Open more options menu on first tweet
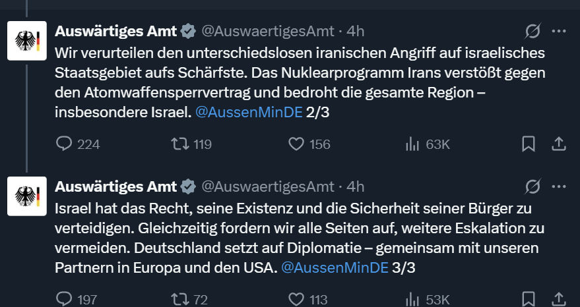Image resolution: width=580 pixels, height=307 pixels. click(558, 32)
